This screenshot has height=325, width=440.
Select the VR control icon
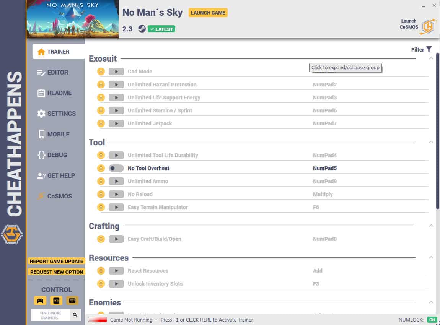coord(56,301)
